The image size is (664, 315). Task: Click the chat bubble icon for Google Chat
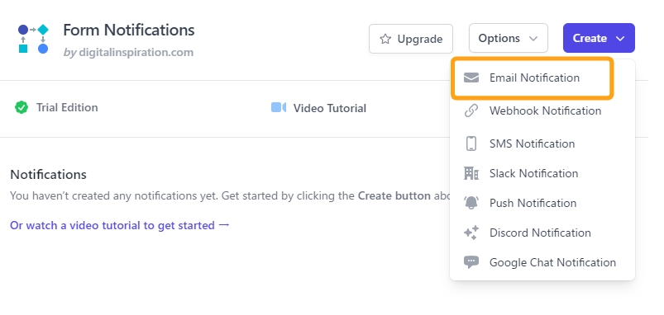point(471,262)
